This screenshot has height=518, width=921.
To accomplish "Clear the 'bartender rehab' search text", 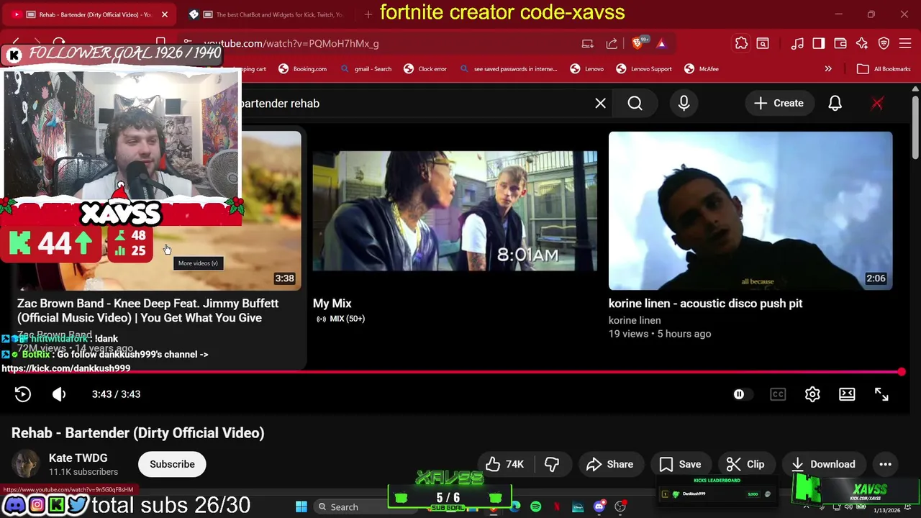I will tap(600, 104).
